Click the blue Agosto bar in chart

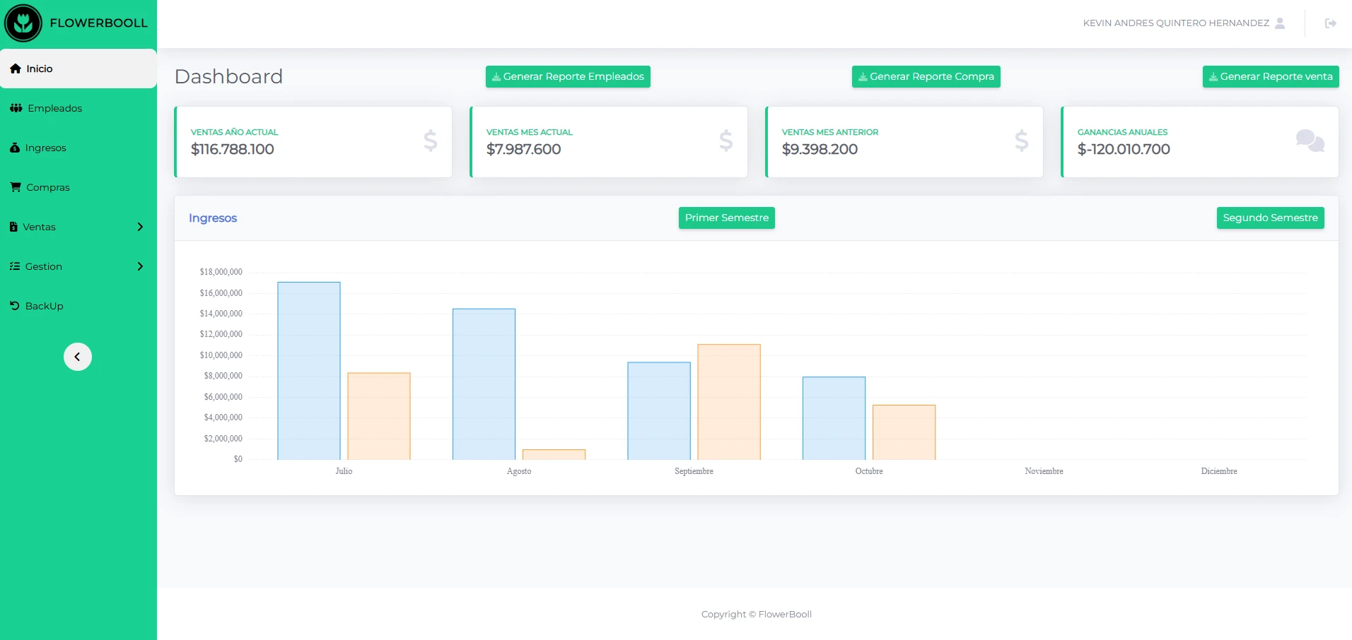[484, 384]
